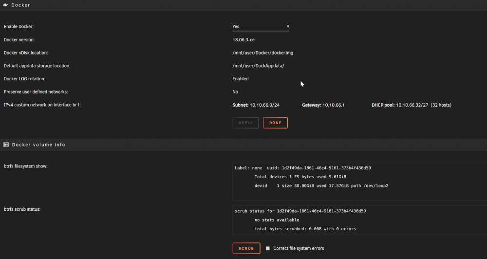Click the Label: none uuid line
The image size is (487, 259).
tap(303, 168)
